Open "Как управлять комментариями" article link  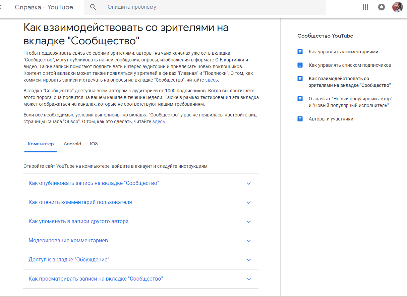coord(343,52)
